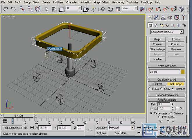Collapse the Path Parameters rollout
The image size is (192, 139).
(166, 100)
